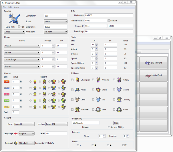Click the green Smart contest stat badge
This screenshot has height=152, width=173.
(7, 100)
